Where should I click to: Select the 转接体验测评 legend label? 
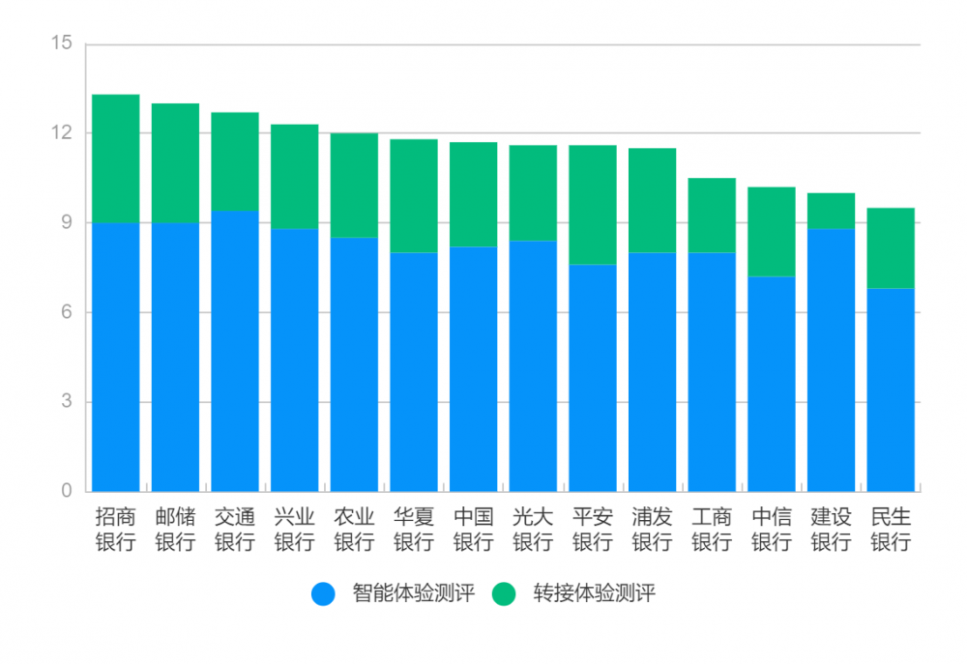[x=594, y=593]
